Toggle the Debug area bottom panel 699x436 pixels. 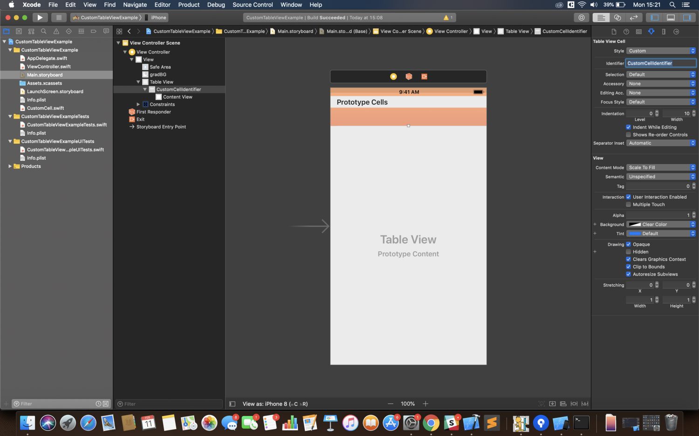coord(671,18)
